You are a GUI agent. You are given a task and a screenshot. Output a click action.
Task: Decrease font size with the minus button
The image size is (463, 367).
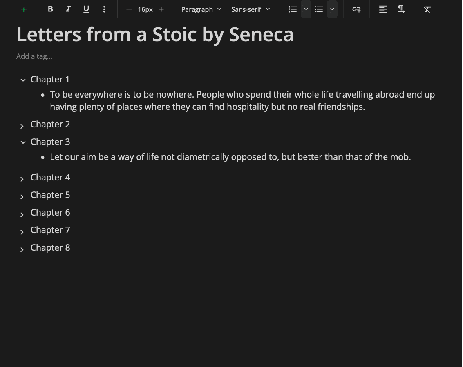[x=129, y=9]
